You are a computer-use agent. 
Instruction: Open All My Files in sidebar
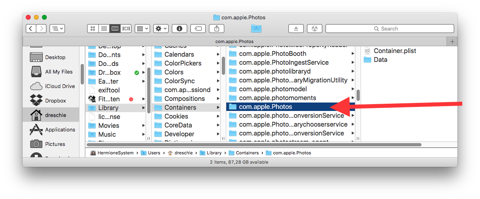point(51,72)
